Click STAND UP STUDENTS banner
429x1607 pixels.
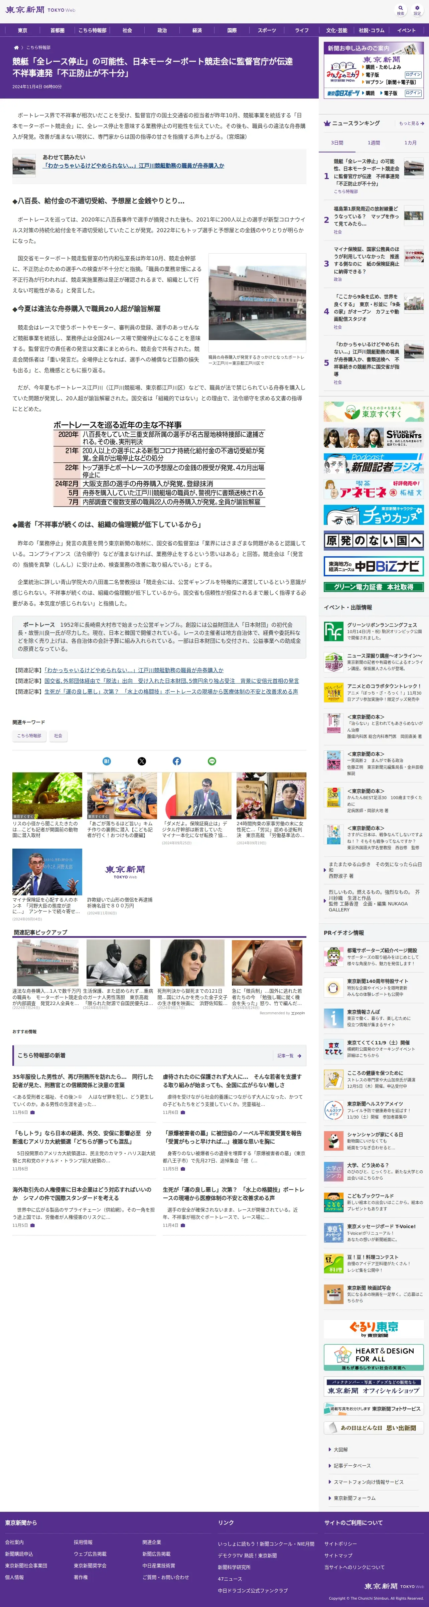374,438
